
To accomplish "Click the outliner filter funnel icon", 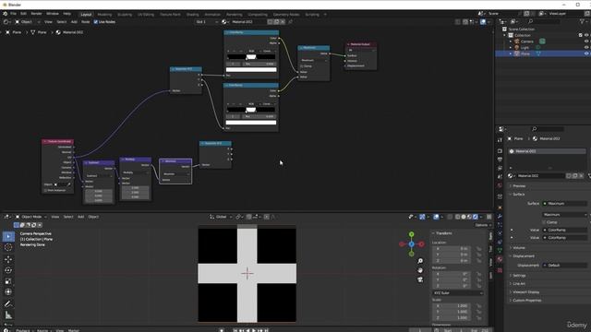I will point(583,22).
